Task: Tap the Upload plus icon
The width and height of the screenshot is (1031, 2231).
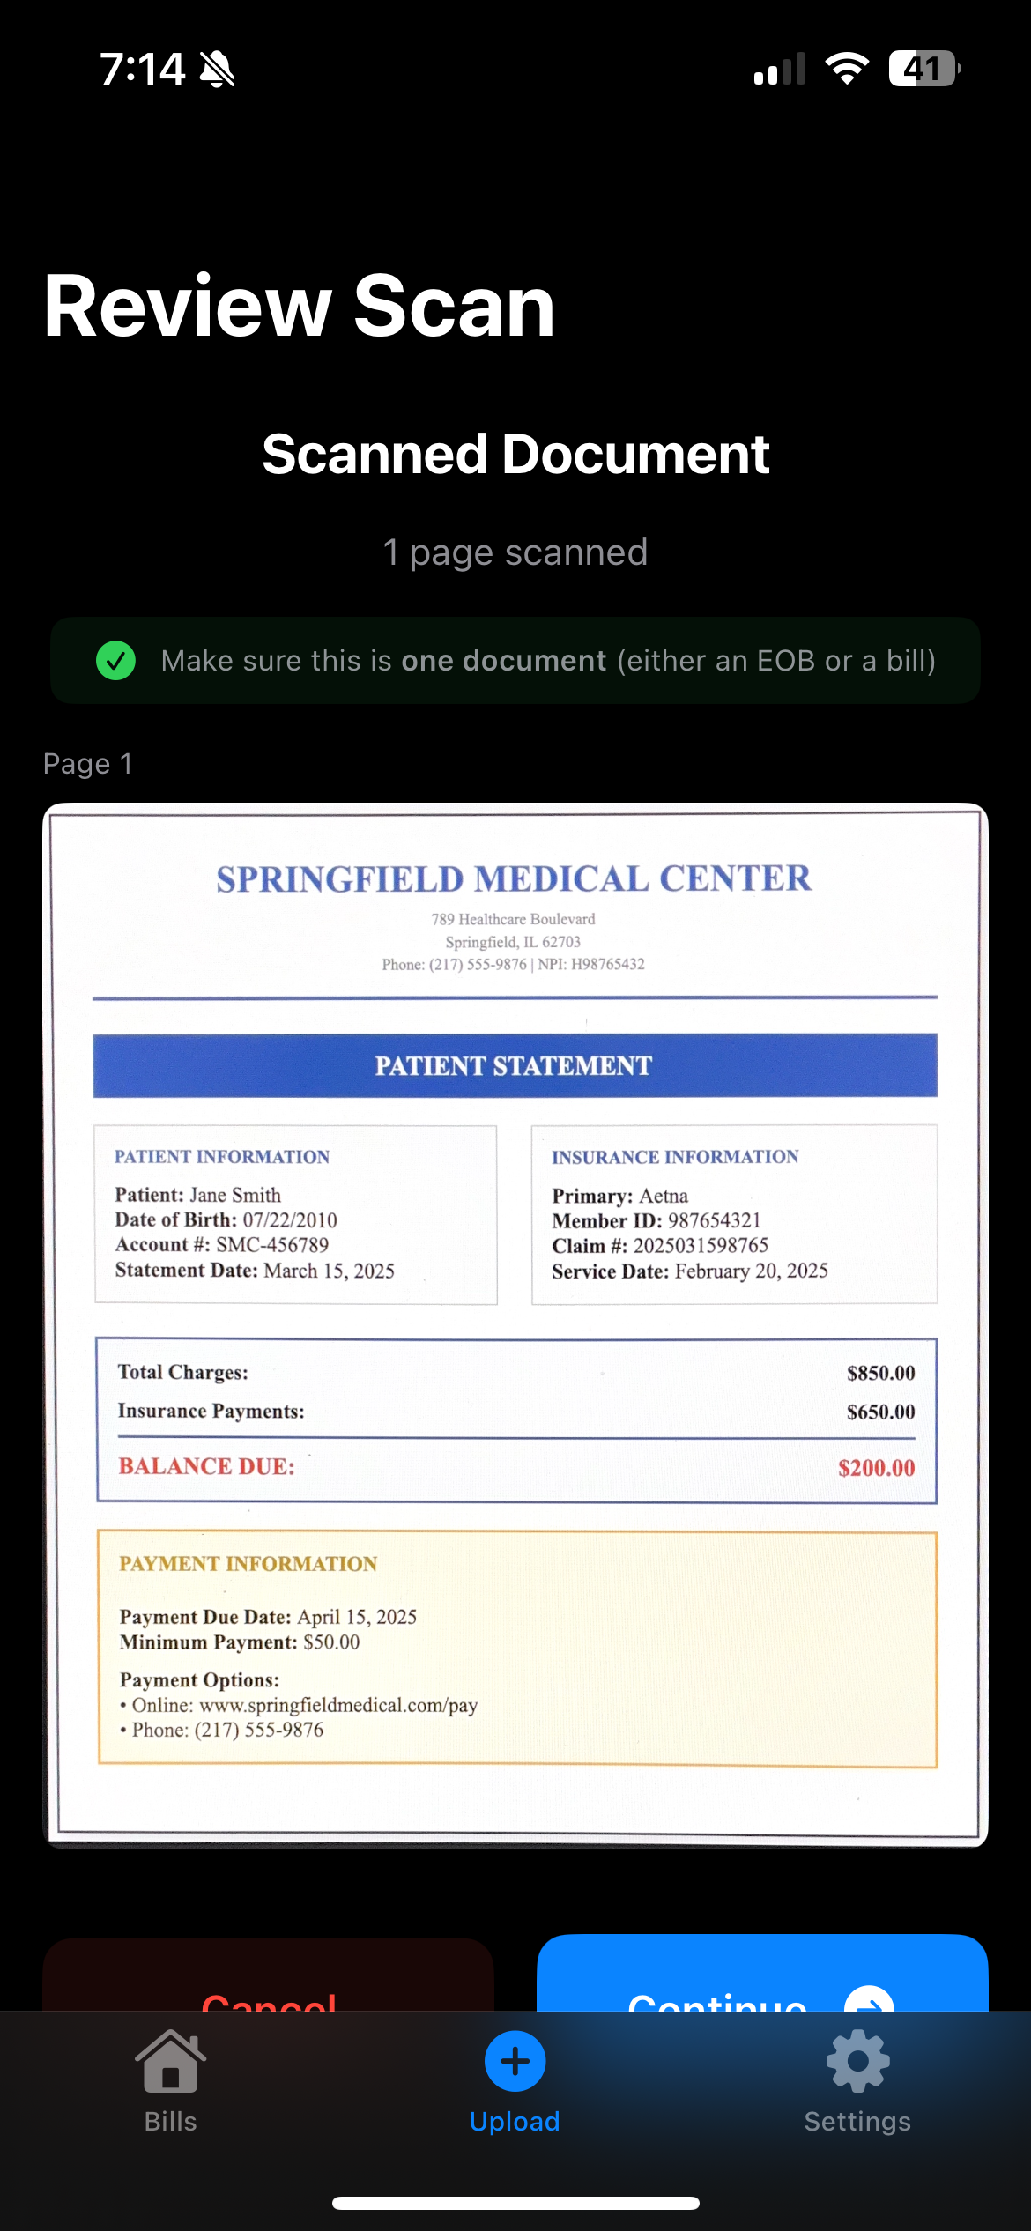Action: pyautogui.click(x=514, y=2061)
